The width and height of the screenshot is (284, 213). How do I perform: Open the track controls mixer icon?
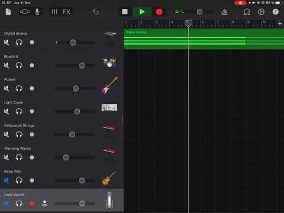[54, 12]
